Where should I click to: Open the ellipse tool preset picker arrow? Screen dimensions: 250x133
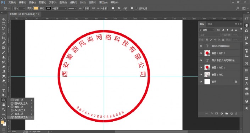(x=9, y=8)
